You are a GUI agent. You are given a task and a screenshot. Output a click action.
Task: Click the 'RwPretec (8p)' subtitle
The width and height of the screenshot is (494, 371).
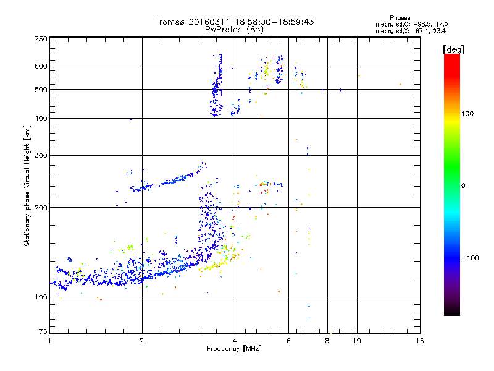click(234, 30)
